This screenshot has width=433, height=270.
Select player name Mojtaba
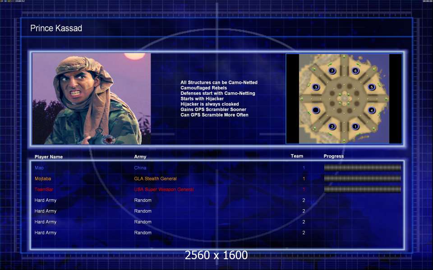43,179
